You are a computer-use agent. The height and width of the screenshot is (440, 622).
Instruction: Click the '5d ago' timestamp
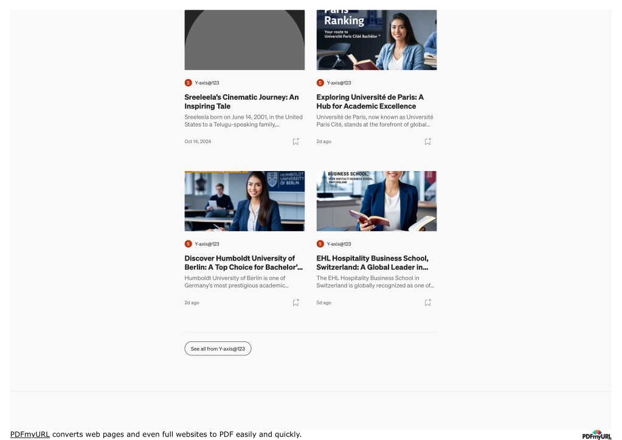[323, 302]
